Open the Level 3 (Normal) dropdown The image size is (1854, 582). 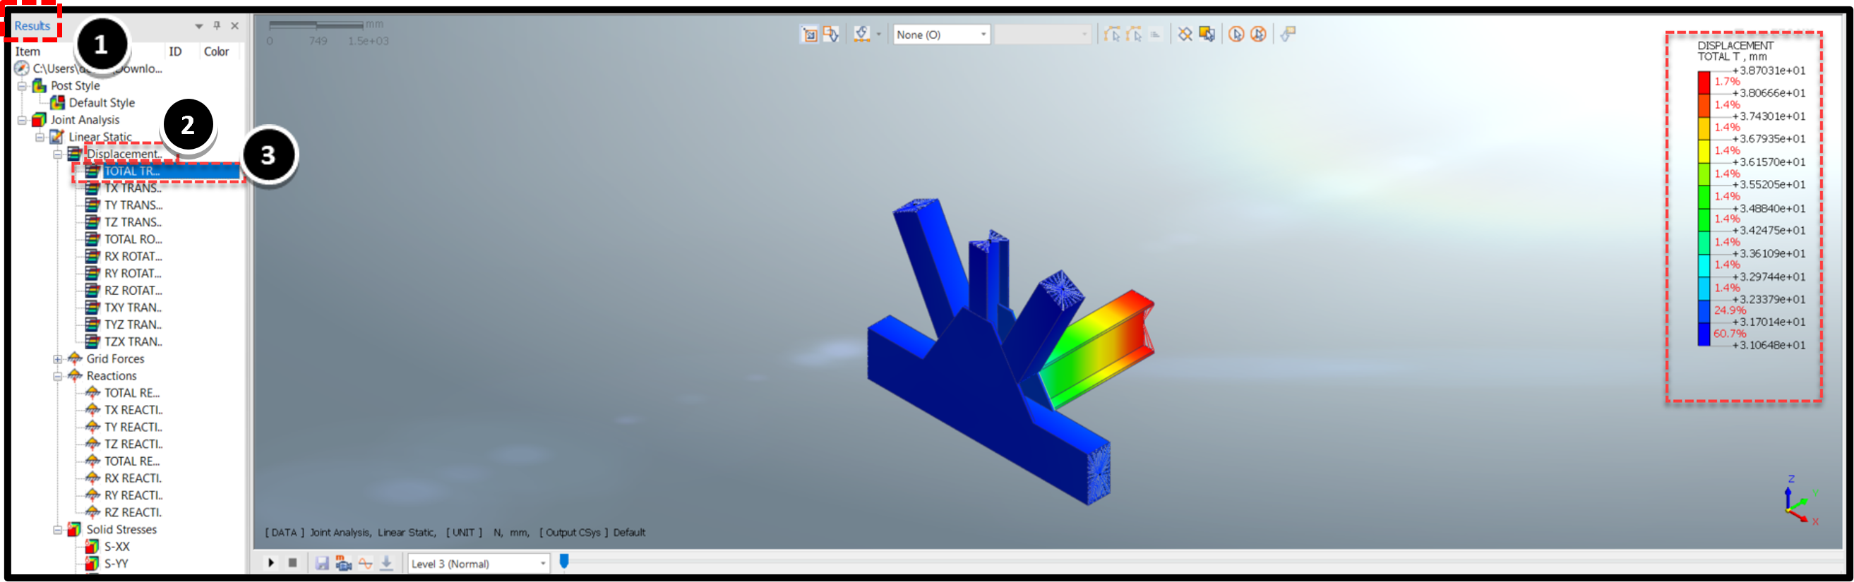point(479,563)
